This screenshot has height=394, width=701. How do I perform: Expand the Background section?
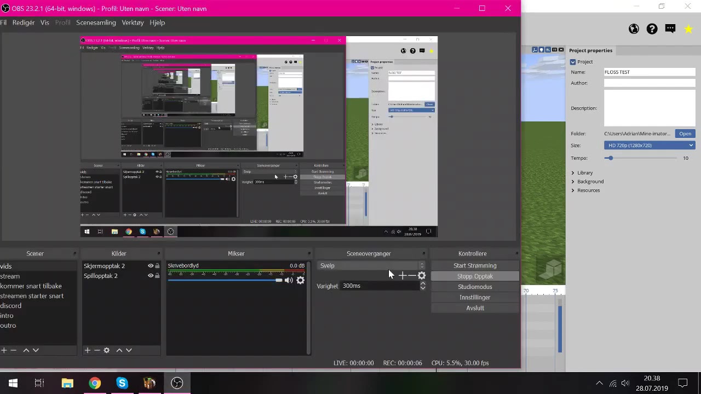click(573, 182)
